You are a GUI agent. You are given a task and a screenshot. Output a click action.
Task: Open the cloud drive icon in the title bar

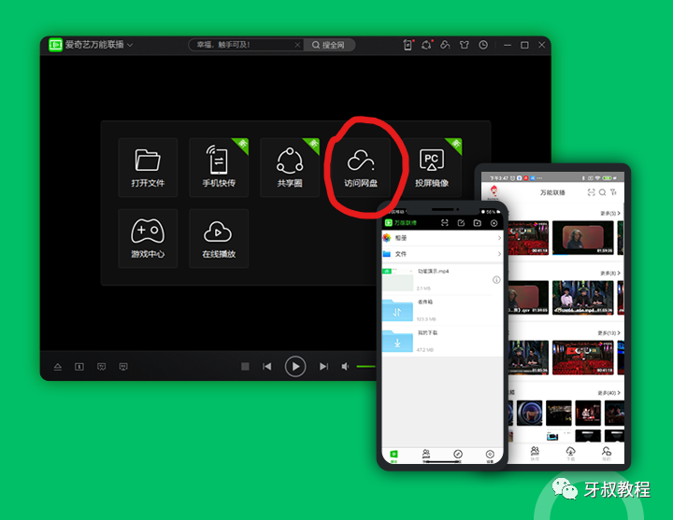click(446, 45)
